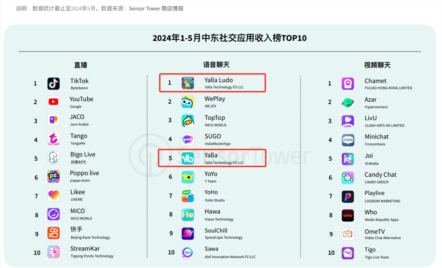
Task: Select the OmeTV icon
Action: click(347, 234)
